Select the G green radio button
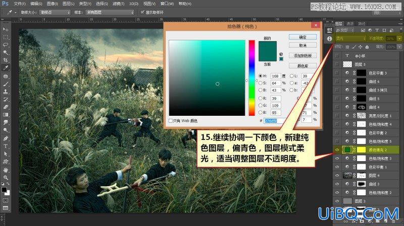 [260, 105]
